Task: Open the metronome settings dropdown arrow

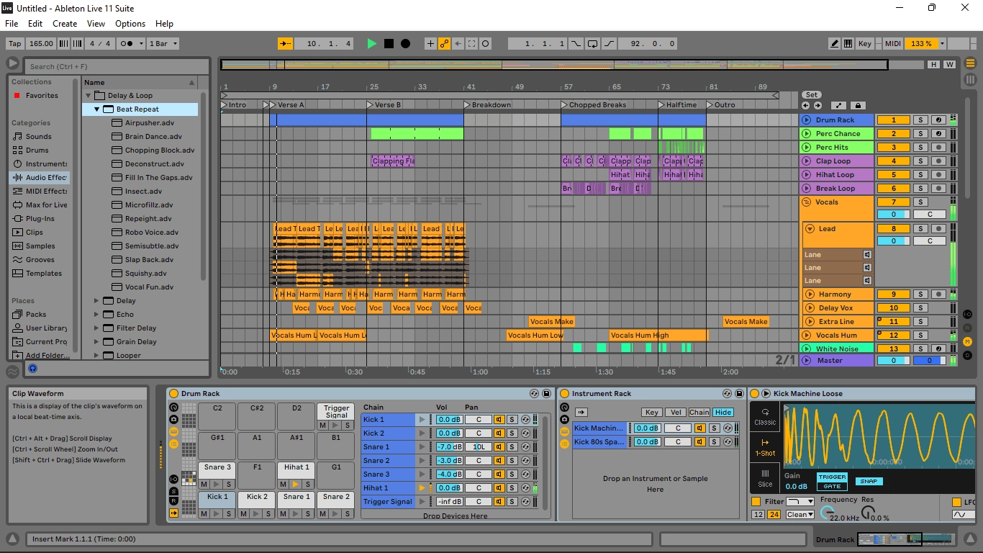Action: (140, 44)
